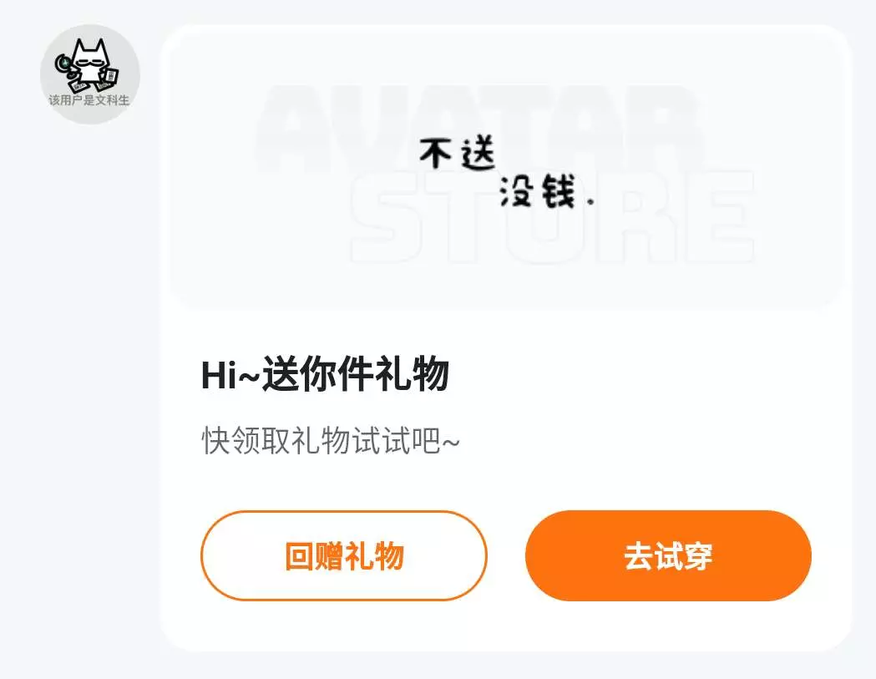Click the 试穿 characters on the orange button

683,556
